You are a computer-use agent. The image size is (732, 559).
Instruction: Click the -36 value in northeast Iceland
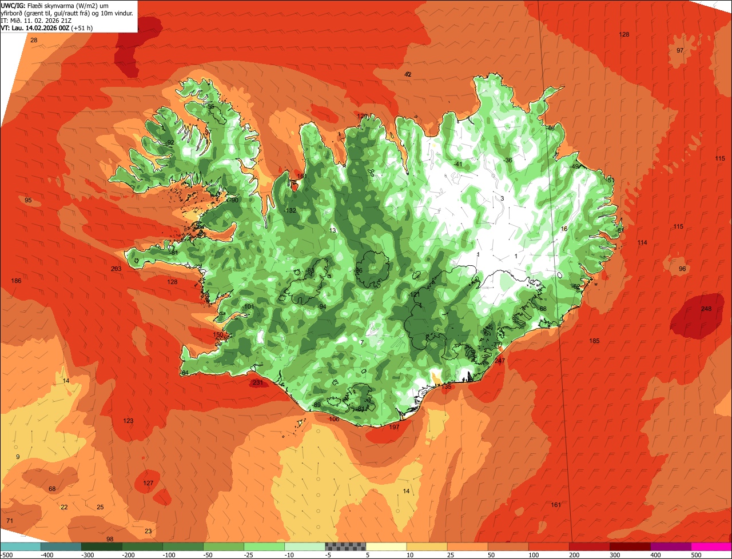click(508, 160)
